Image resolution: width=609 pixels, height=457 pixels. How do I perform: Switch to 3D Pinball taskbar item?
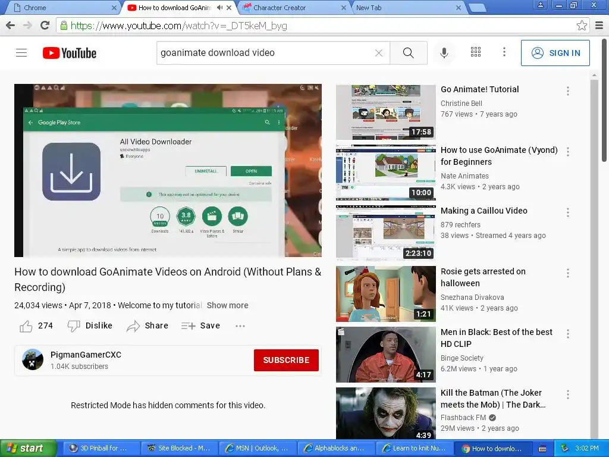101,448
